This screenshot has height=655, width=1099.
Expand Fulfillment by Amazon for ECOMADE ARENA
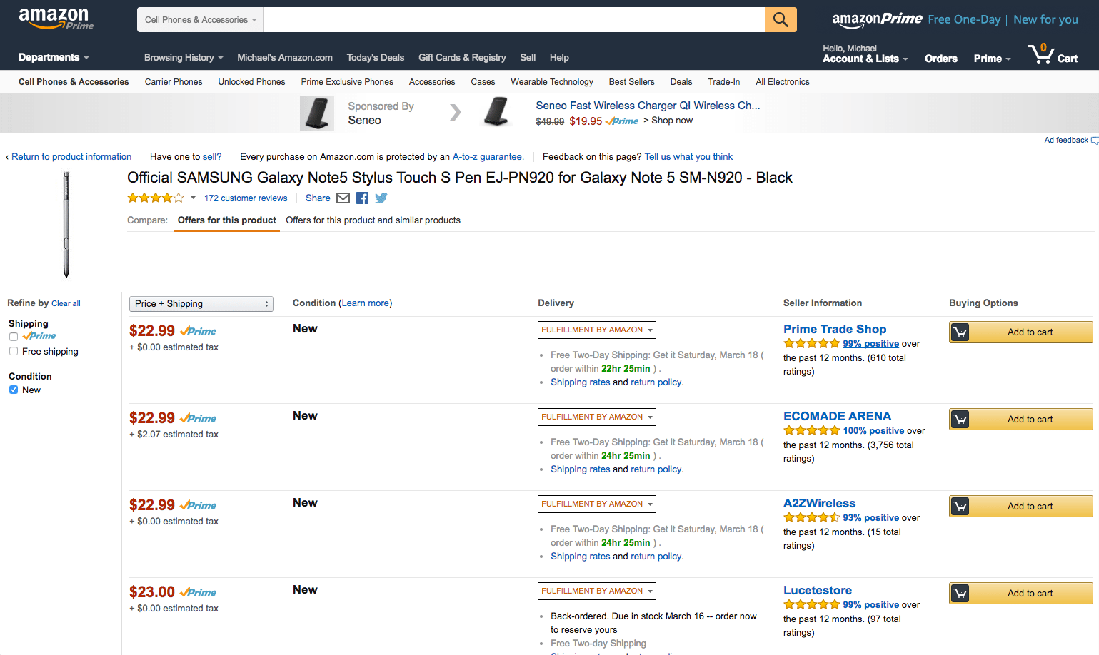[x=596, y=417]
